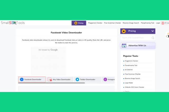
Task: Click the SmallSEOTools logo
Action: 13,23
